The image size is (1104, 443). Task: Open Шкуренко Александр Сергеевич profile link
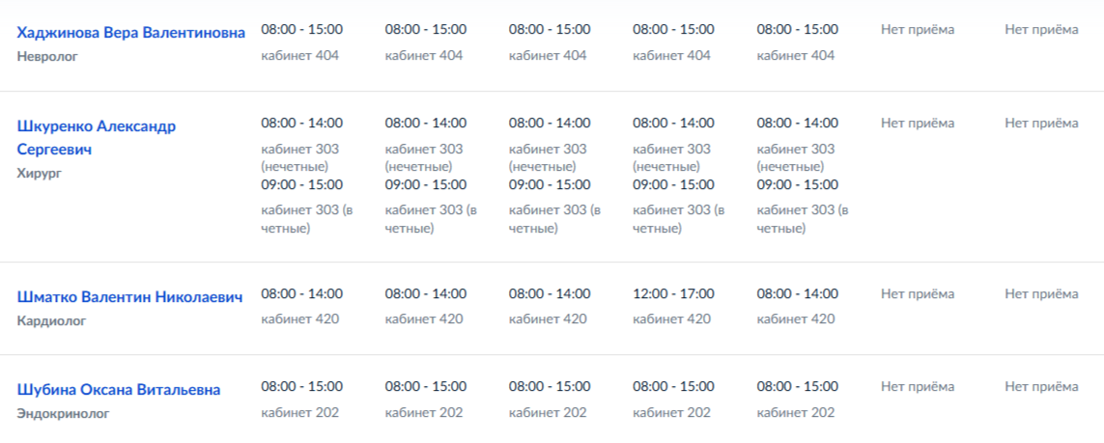(97, 126)
